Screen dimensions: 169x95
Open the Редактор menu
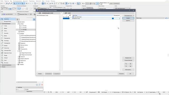(x=7, y=1)
